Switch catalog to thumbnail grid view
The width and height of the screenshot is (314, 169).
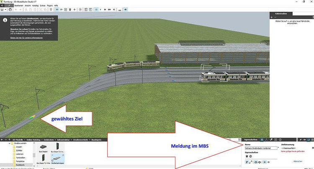[x=239, y=140]
